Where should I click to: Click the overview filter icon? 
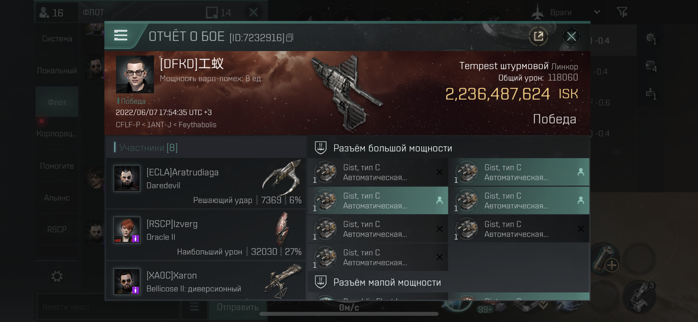point(622,12)
